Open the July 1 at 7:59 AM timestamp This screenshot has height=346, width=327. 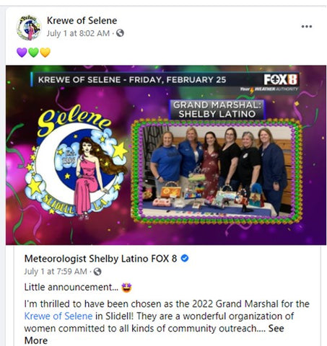click(56, 272)
